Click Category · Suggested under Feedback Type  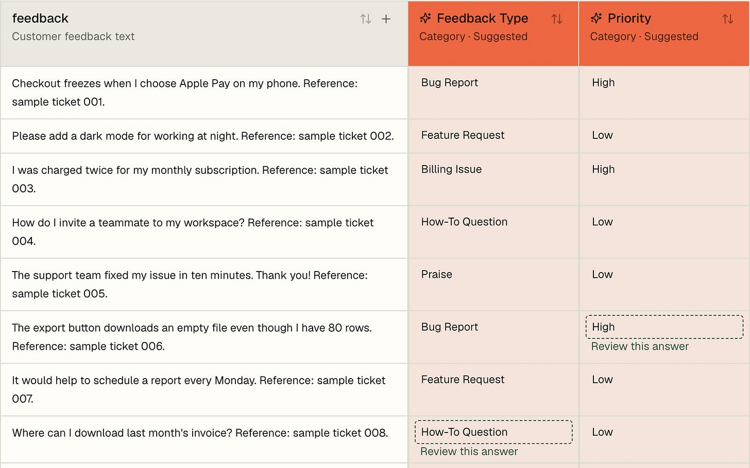tap(473, 37)
